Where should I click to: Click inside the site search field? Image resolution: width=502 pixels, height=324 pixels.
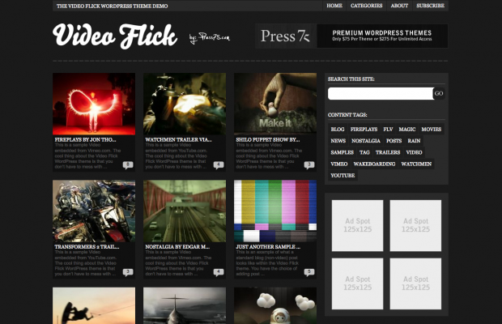click(x=381, y=93)
